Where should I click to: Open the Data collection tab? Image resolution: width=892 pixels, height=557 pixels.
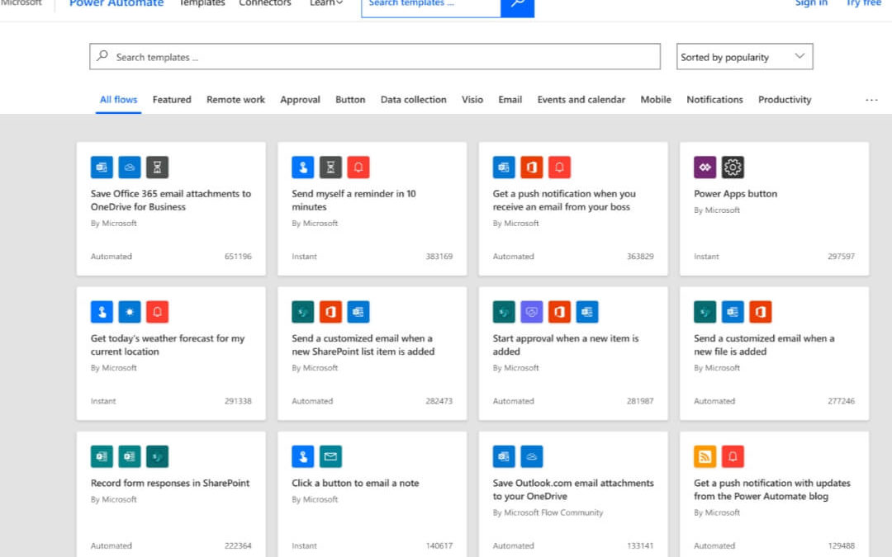(414, 100)
